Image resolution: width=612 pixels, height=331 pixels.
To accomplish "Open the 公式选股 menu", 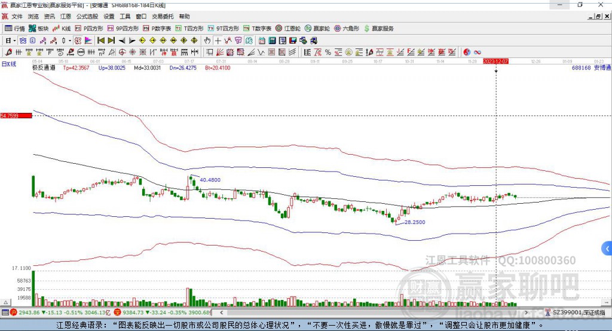I will click(x=87, y=16).
